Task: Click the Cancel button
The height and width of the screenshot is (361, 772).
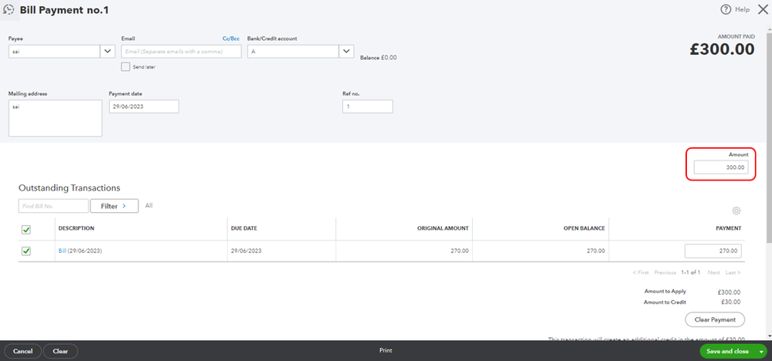Action: click(x=22, y=351)
